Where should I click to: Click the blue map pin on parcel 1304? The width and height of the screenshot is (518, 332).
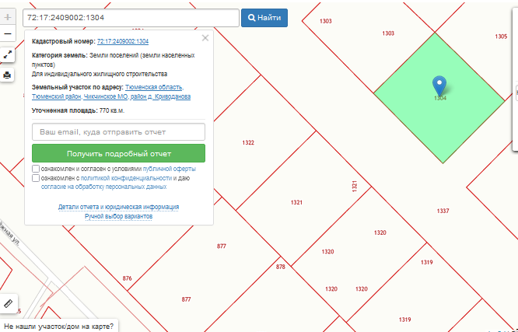pyautogui.click(x=439, y=86)
